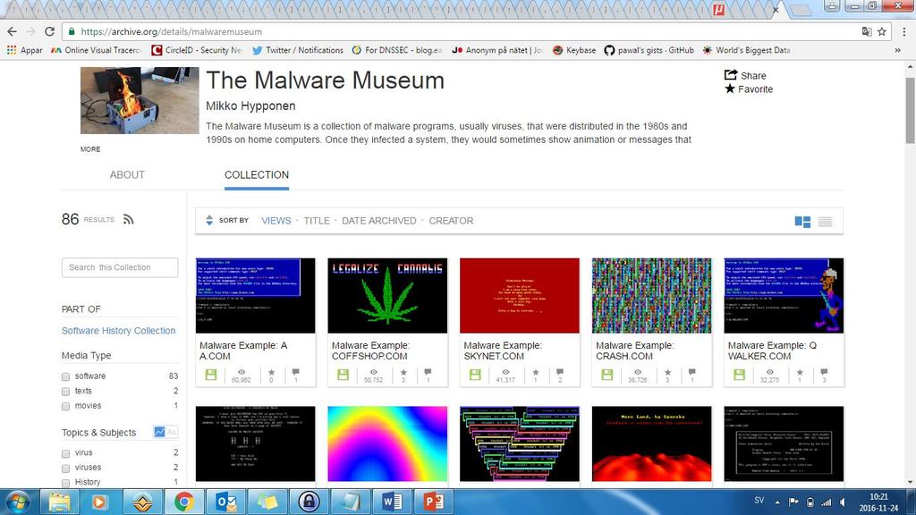Open the Mars Land red terrain thumbnail
The image size is (916, 515).
click(651, 443)
